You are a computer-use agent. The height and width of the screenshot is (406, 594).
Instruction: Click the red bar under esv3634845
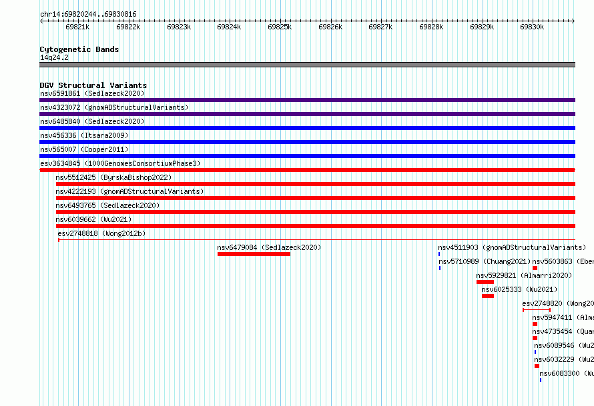click(307, 170)
